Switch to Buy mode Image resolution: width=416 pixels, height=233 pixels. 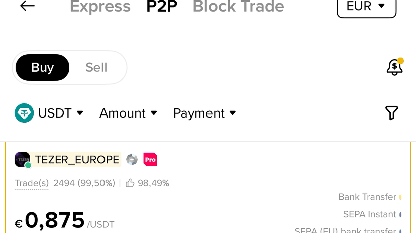tap(42, 68)
